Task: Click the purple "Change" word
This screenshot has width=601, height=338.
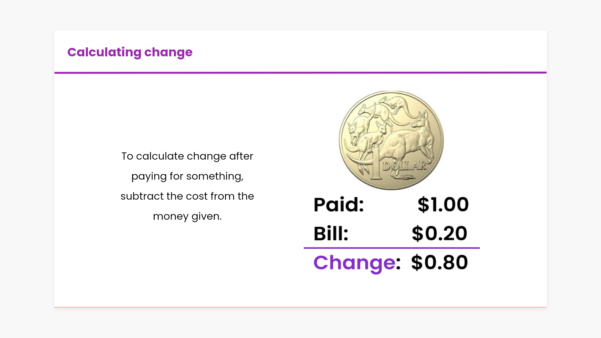Action: point(354,263)
